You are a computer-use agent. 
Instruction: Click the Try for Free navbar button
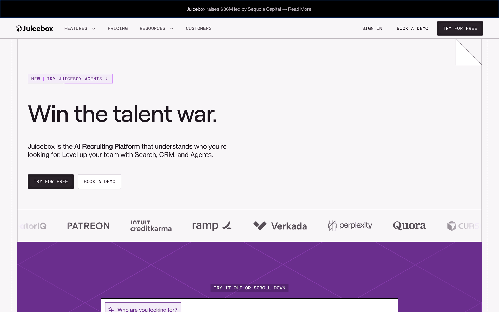(460, 28)
